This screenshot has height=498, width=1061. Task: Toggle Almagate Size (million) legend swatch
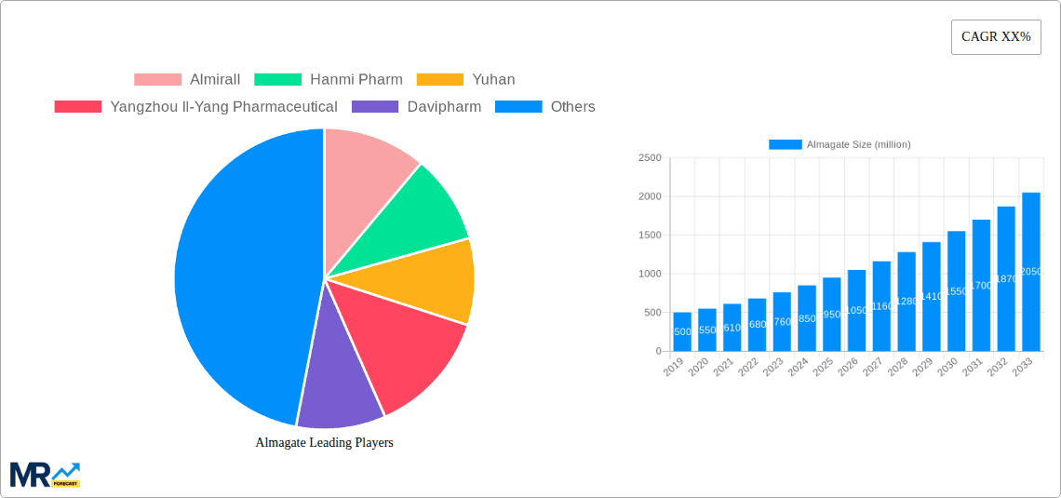(x=786, y=144)
